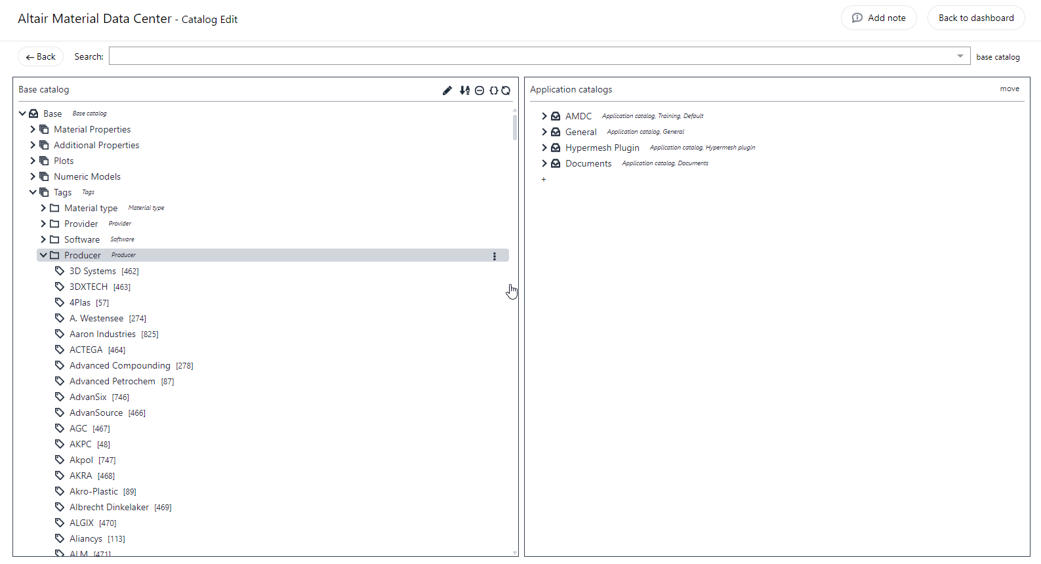The image size is (1041, 564).
Task: Click the Software tree item label
Action: click(x=82, y=239)
